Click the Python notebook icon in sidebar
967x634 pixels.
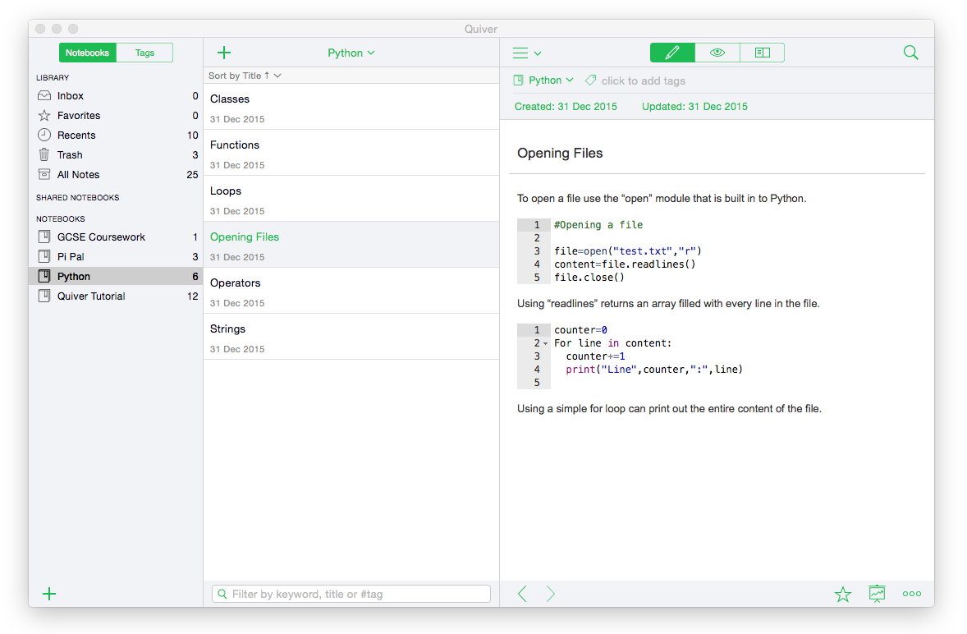click(x=44, y=276)
